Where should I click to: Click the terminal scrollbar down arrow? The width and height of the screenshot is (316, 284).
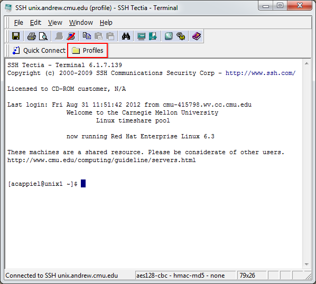306,264
